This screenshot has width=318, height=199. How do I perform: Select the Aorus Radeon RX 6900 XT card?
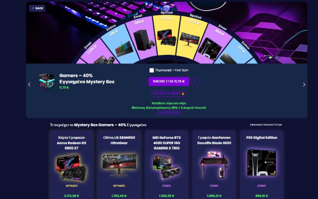click(71, 165)
